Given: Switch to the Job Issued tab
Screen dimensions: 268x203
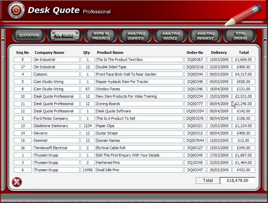Looking at the screenshot, I should pyautogui.click(x=65, y=35).
